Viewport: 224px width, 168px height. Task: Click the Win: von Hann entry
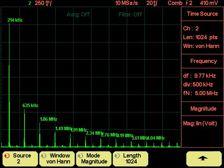(201, 46)
